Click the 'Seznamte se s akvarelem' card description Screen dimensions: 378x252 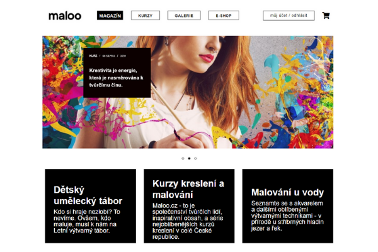(287, 215)
